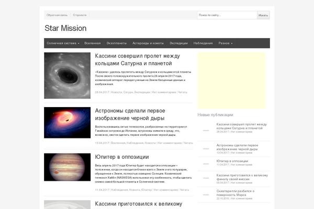Viewport: 314px width, 209px height.
Task: Click 'Вселенная' category under the black hole article
Action: tap(118, 143)
